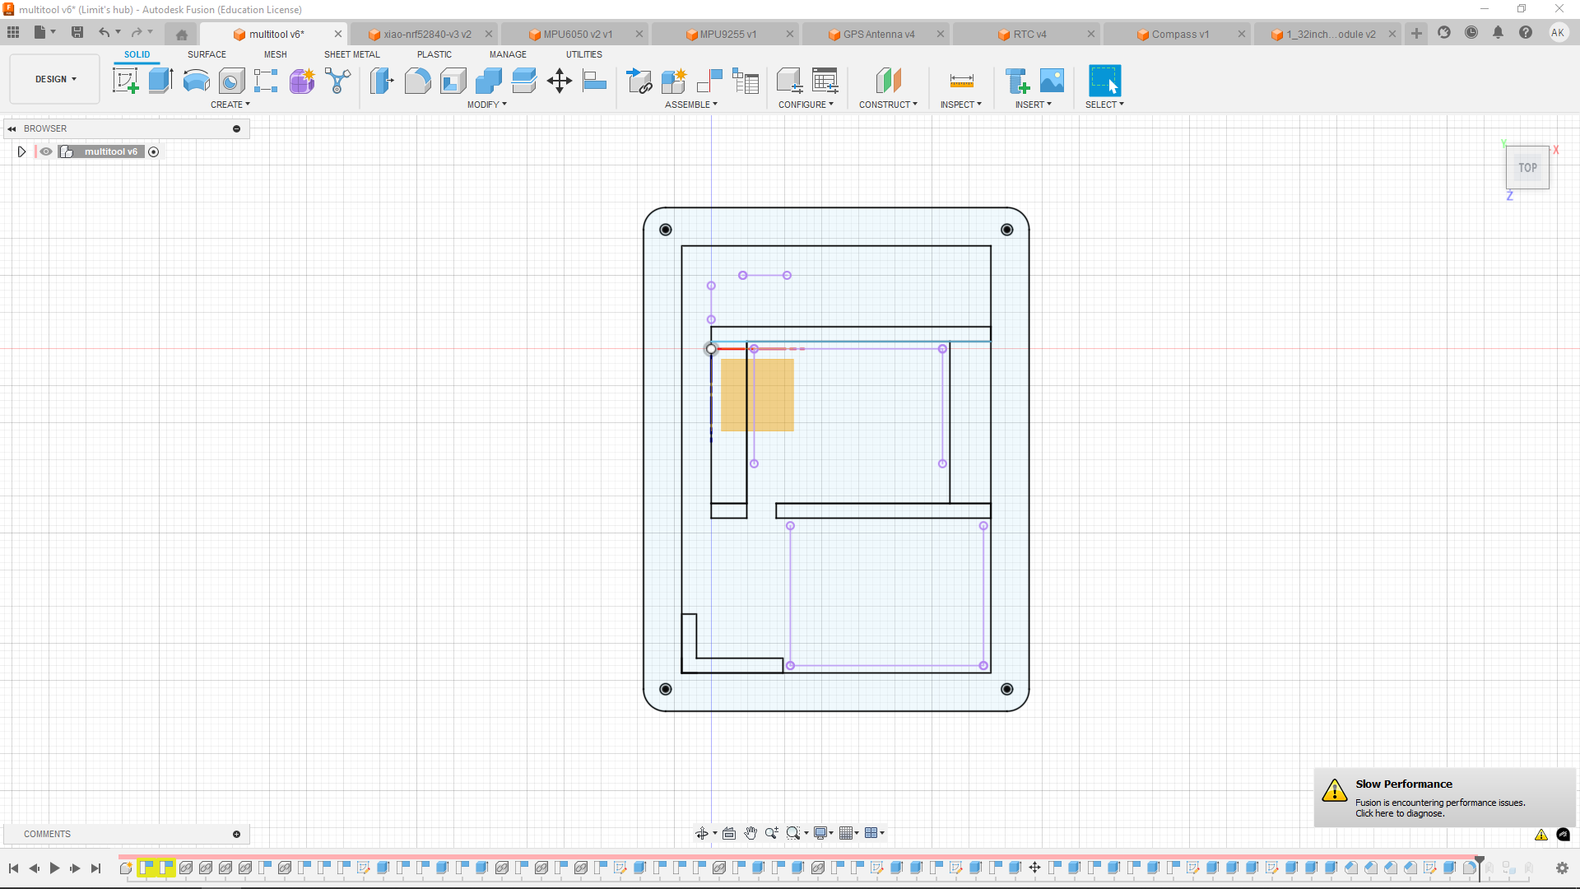The image size is (1580, 889).
Task: Open the DESIGN workspace dropdown
Action: (x=55, y=79)
